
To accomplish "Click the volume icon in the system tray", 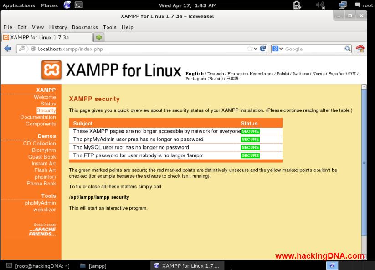I will tap(320, 5).
